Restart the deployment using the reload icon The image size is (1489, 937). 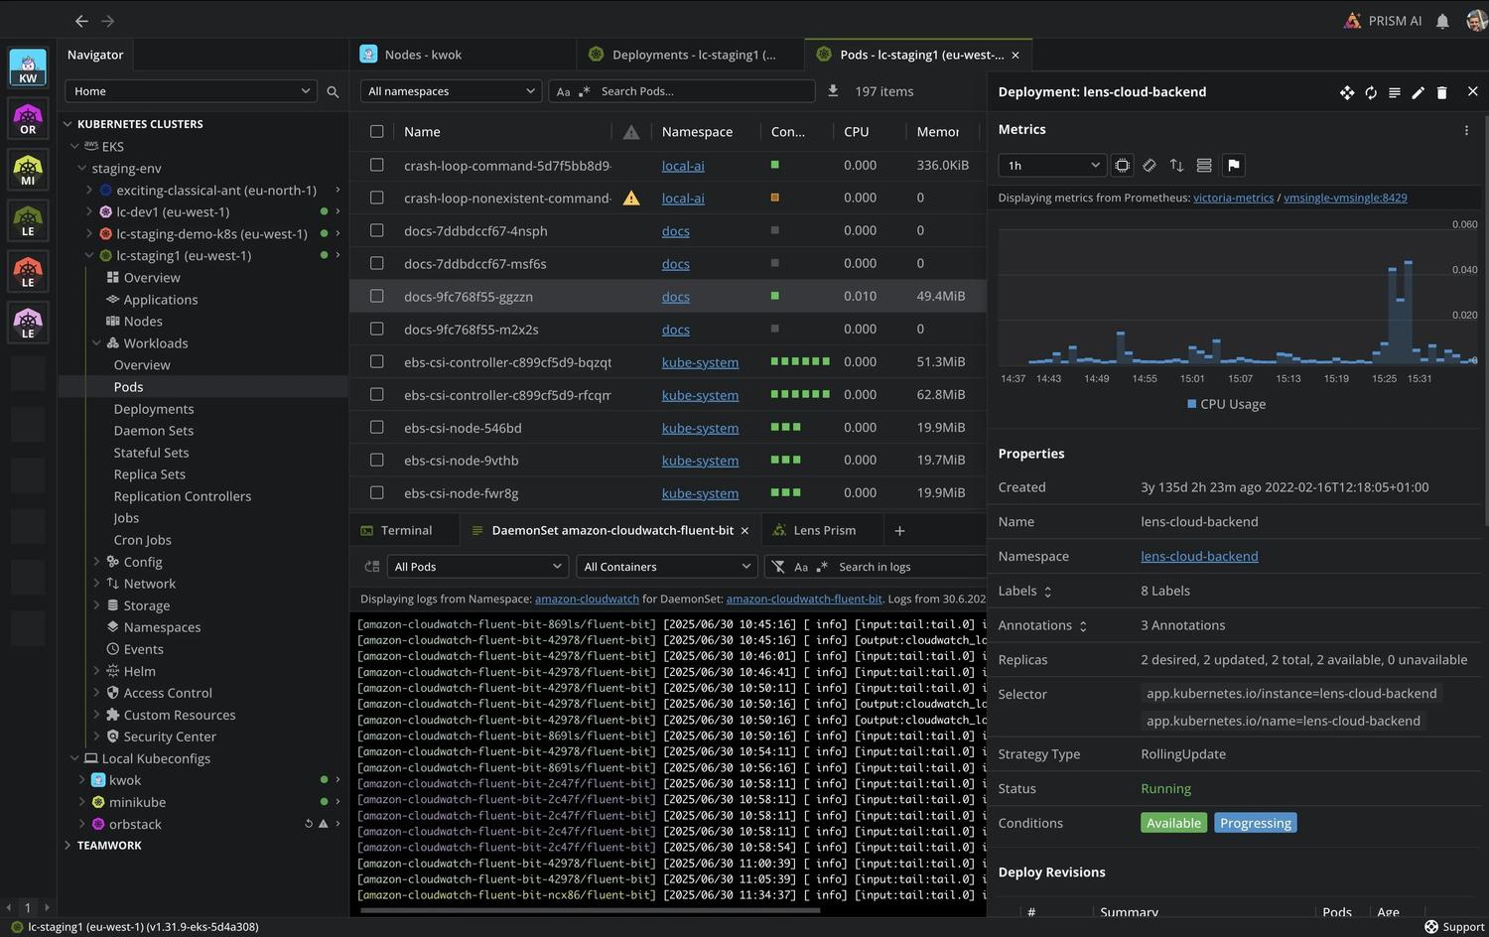1370,92
